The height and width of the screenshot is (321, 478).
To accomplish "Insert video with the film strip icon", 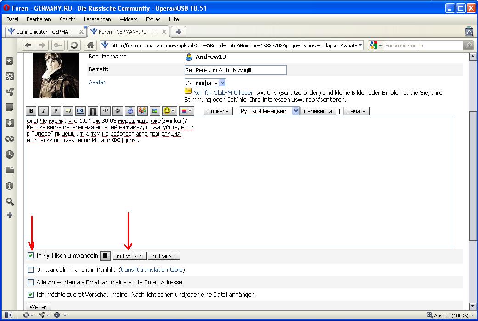I will tap(93, 111).
